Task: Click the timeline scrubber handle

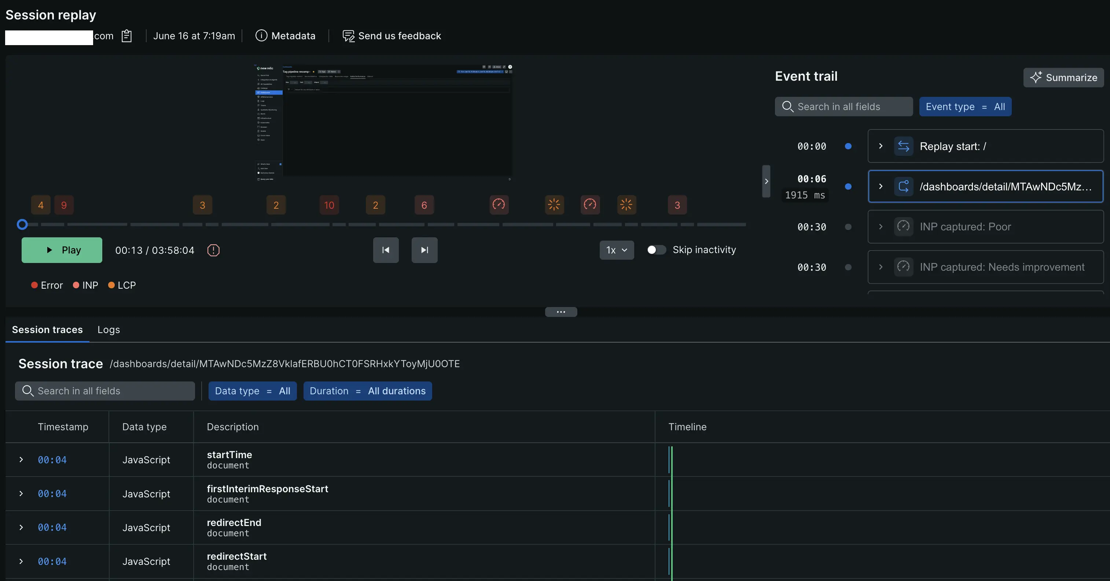Action: coord(22,224)
